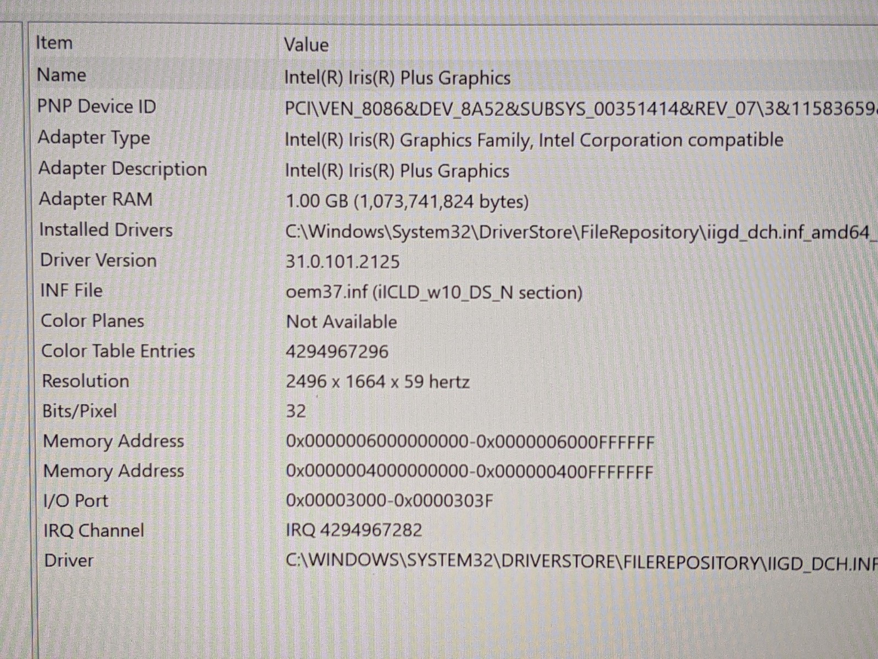Click the 1.00 GB (1,073,741,824 bytes) value
This screenshot has height=659, width=878.
(407, 202)
